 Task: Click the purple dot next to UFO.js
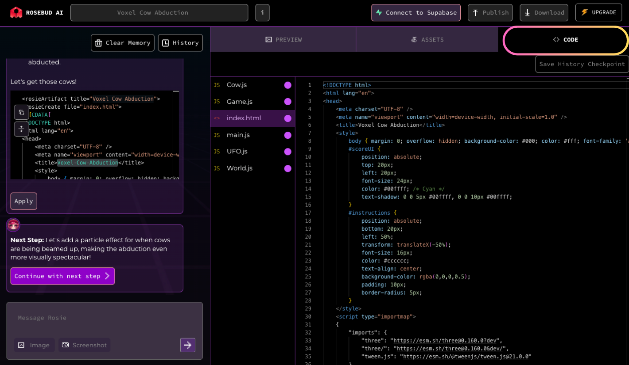(x=288, y=152)
